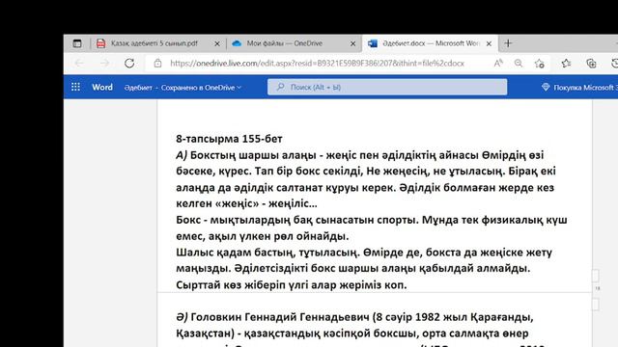This screenshot has height=347, width=618.
Task: Switch to the Қазақ әдебиеті 5 сынып.pdf tab
Action: coord(154,43)
